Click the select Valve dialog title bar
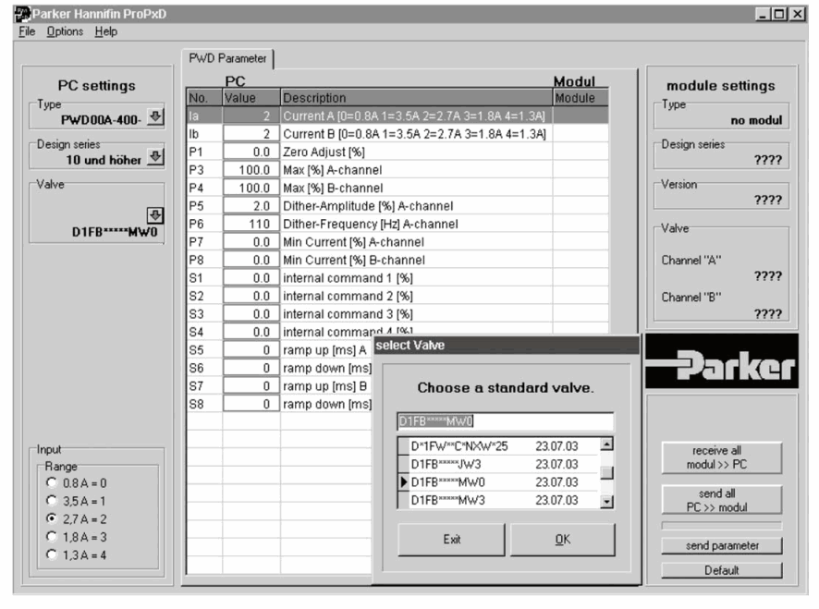The width and height of the screenshot is (819, 609). click(507, 346)
